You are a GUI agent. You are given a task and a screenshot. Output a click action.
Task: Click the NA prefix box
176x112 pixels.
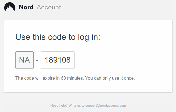(24, 60)
